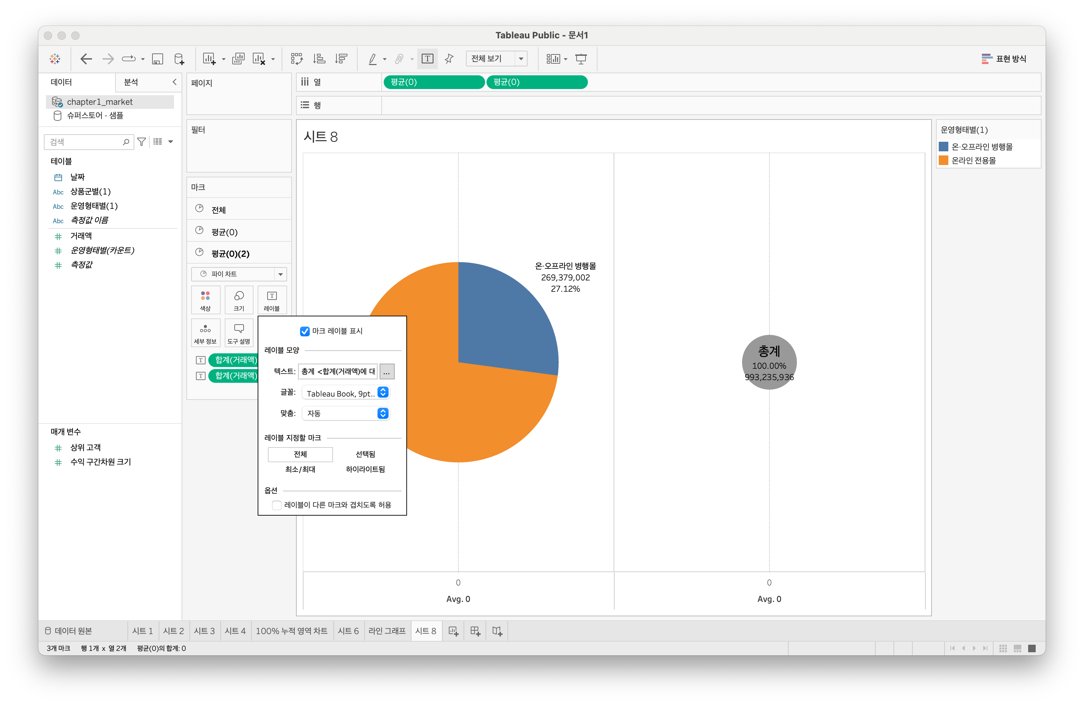Open the Tooltip (도구 설명) marks button

point(239,333)
